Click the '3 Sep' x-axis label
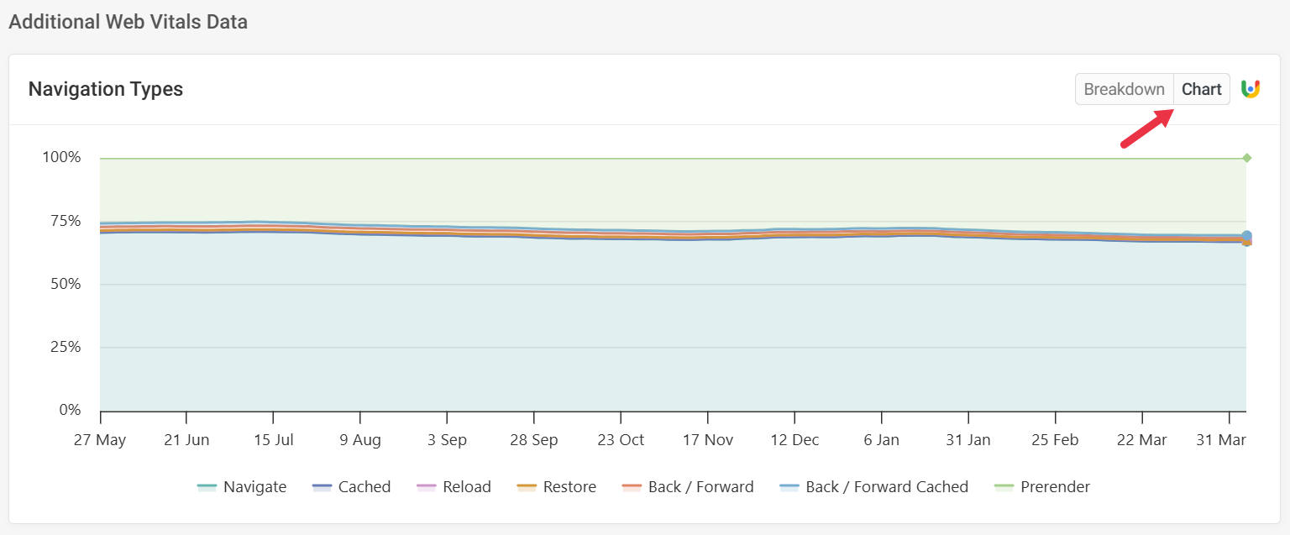 click(x=447, y=440)
